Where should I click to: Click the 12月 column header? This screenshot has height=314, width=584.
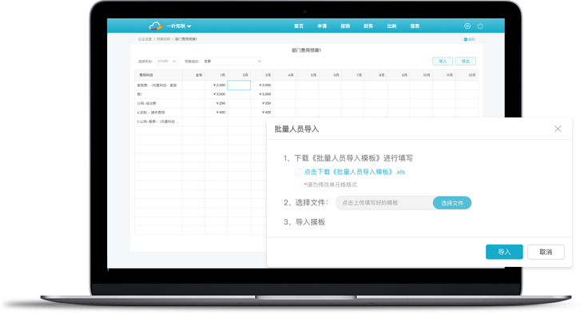(x=467, y=75)
